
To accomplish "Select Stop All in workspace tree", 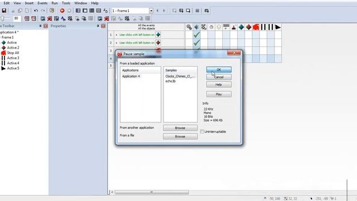I will pos(13,52).
